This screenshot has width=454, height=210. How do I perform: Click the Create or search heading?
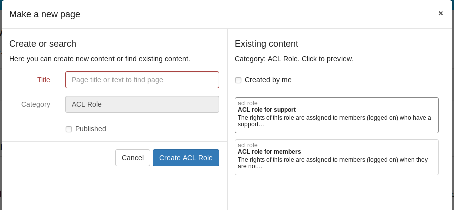(43, 44)
